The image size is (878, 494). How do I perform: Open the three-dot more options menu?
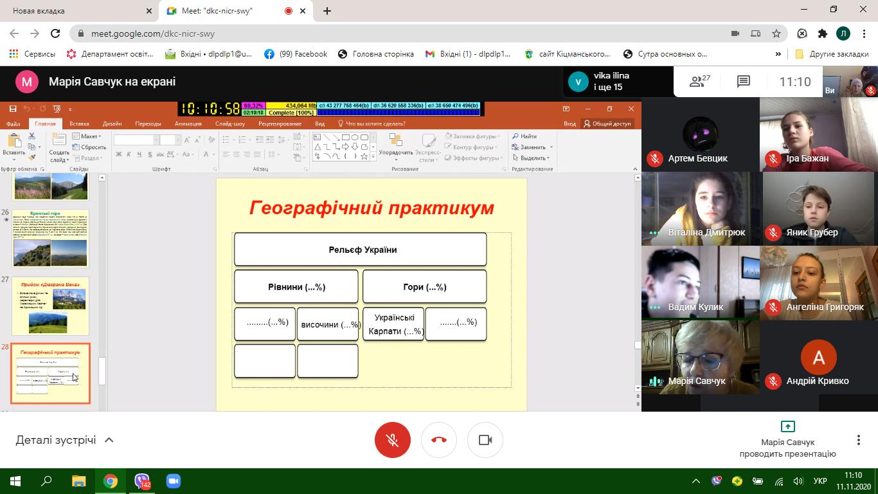pyautogui.click(x=858, y=440)
